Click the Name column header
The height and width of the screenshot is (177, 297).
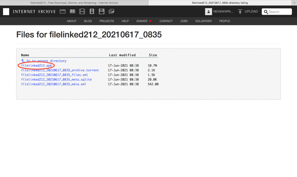click(25, 55)
